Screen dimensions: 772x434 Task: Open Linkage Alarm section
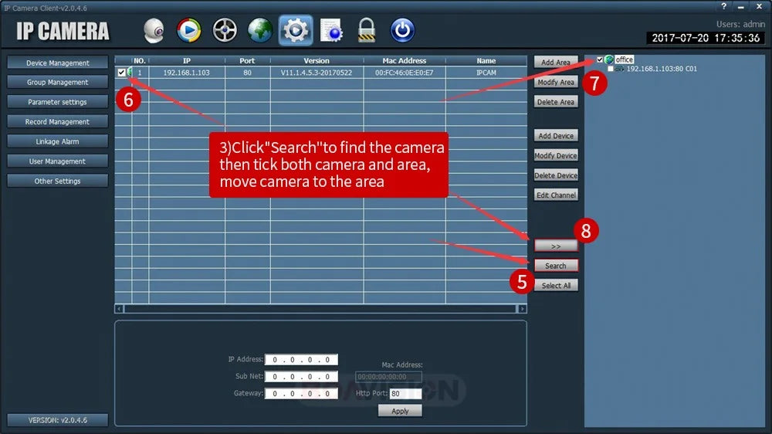point(58,141)
